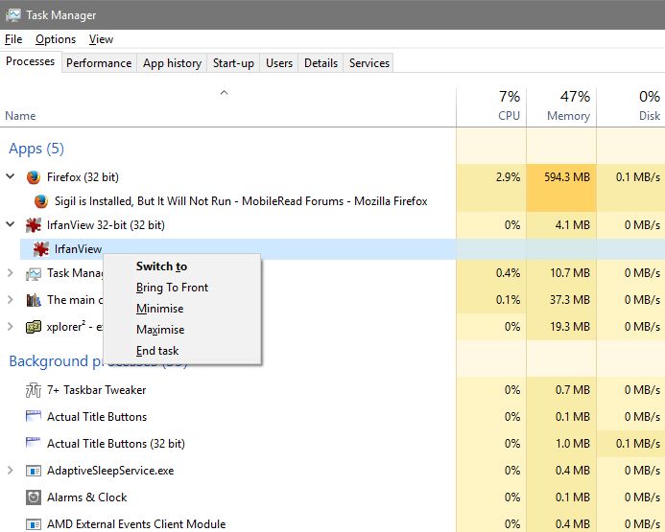Choose Minimise in context menu
Screen dimensions: 665x532
(182, 309)
